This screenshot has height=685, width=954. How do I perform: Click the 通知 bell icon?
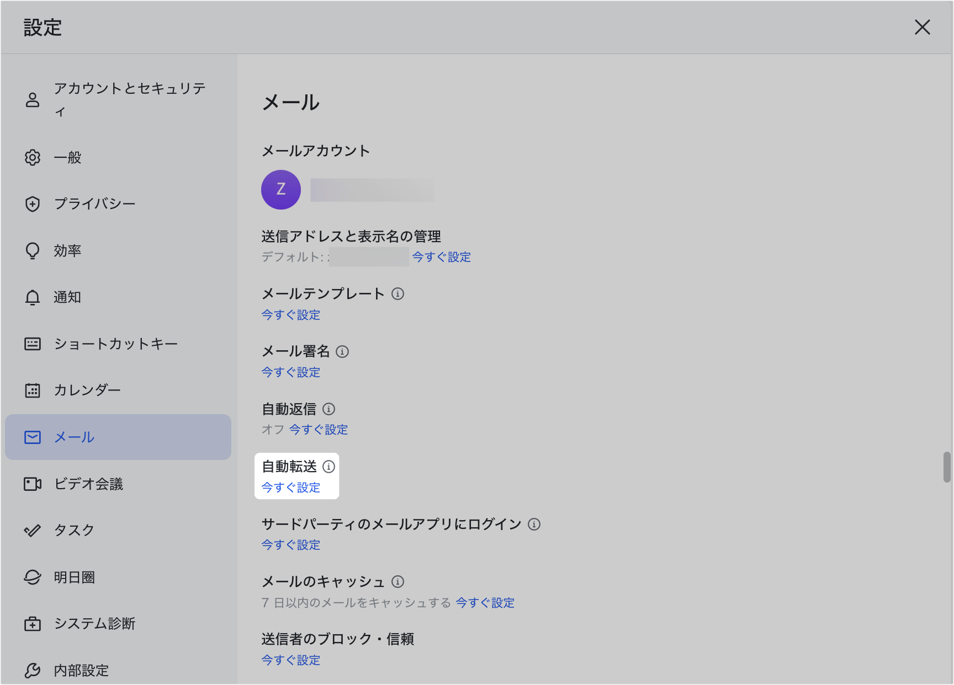[32, 297]
